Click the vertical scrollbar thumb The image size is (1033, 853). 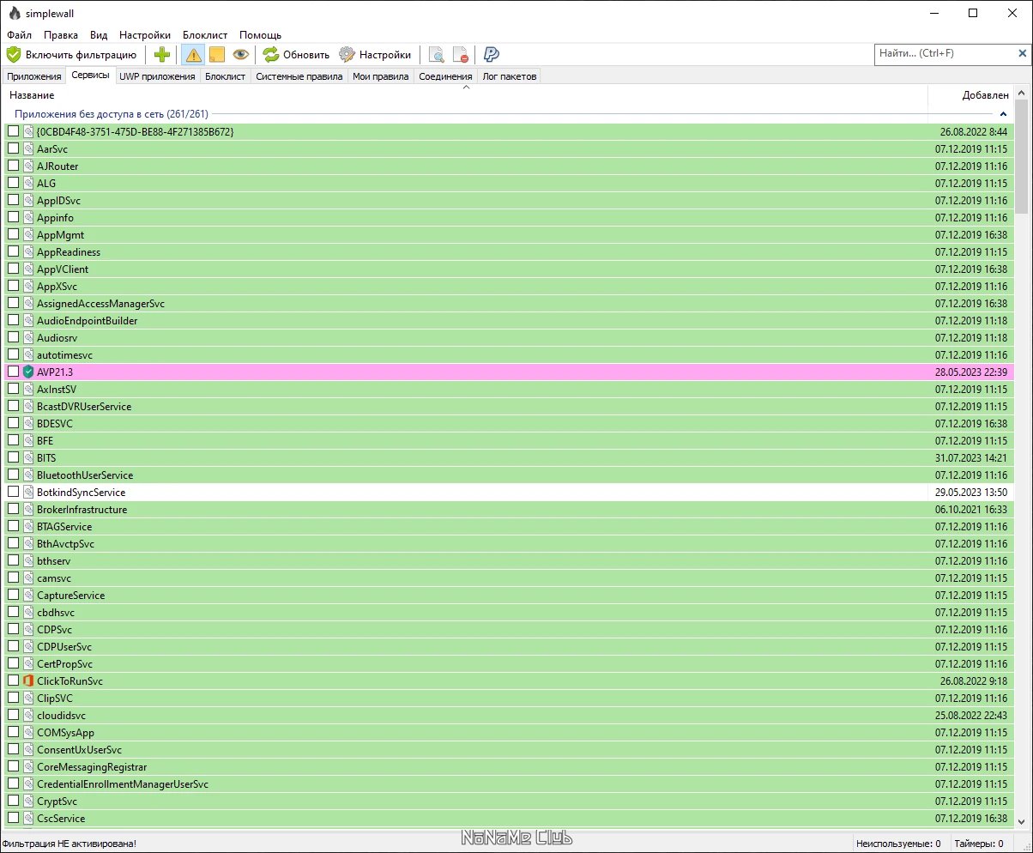[x=1021, y=156]
